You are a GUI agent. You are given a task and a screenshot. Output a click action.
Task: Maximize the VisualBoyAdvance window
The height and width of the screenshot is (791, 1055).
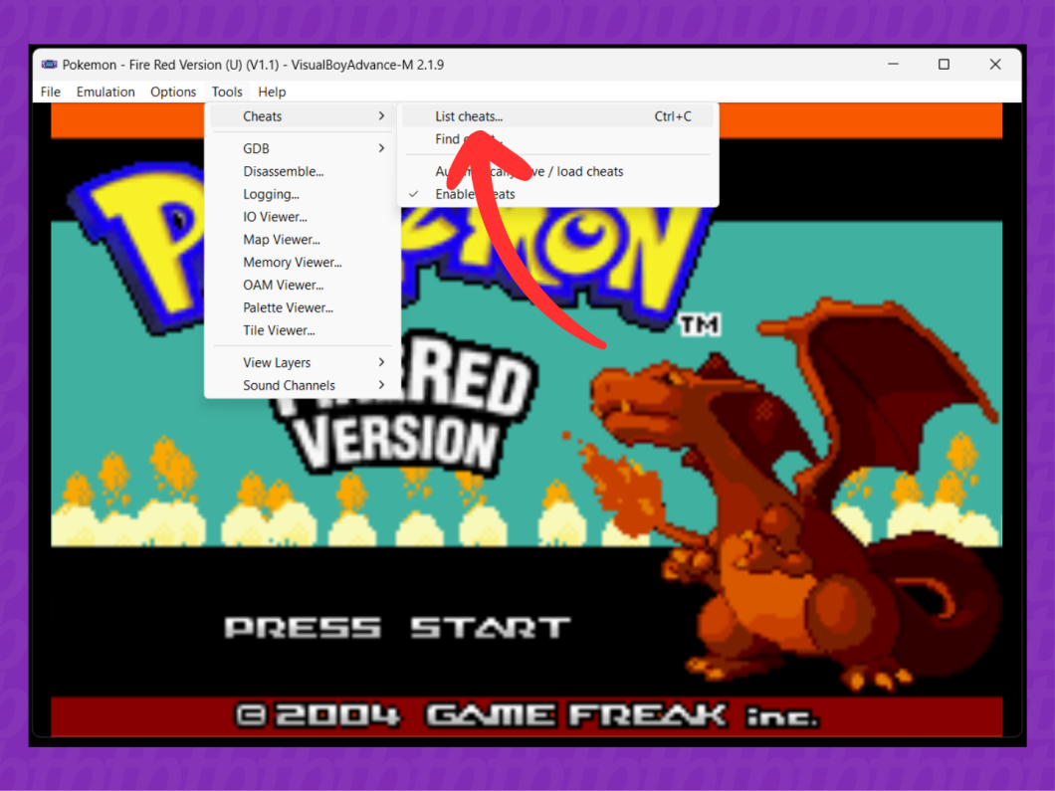(x=944, y=65)
